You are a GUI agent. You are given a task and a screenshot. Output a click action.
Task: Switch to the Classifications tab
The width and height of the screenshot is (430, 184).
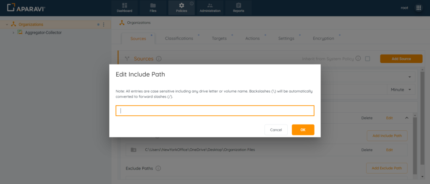(179, 38)
